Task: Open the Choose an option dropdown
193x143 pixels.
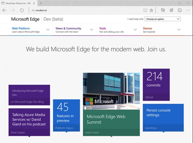Action: 163,19
